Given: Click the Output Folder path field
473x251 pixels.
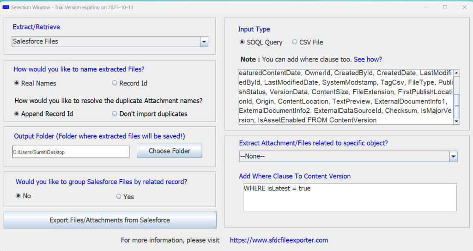Looking at the screenshot, I should pyautogui.click(x=71, y=152).
